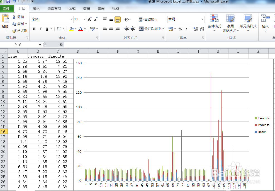This screenshot has width=275, height=191.
Task: Open conditional formatting 条件格式 menu
Action: [214, 23]
